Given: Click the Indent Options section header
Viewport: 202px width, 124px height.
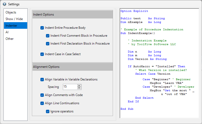Looking at the screenshot, I should [73, 15].
